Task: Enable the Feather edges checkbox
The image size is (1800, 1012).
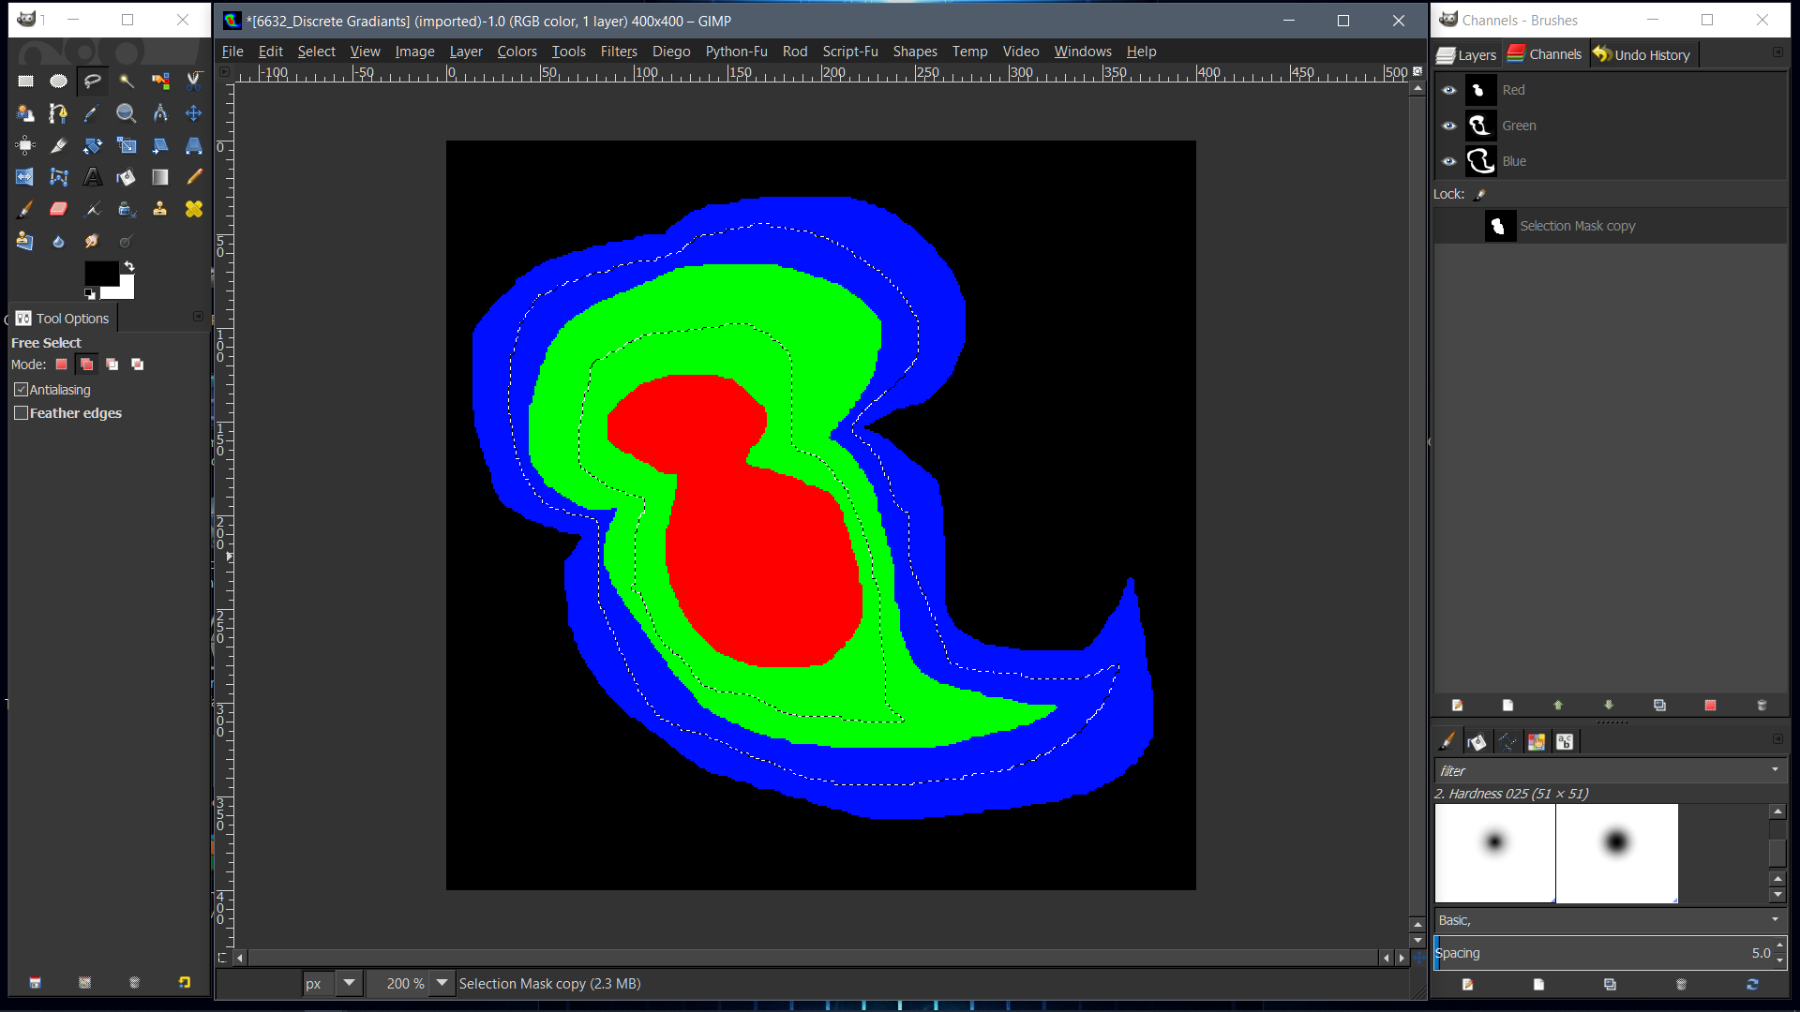Action: click(21, 413)
